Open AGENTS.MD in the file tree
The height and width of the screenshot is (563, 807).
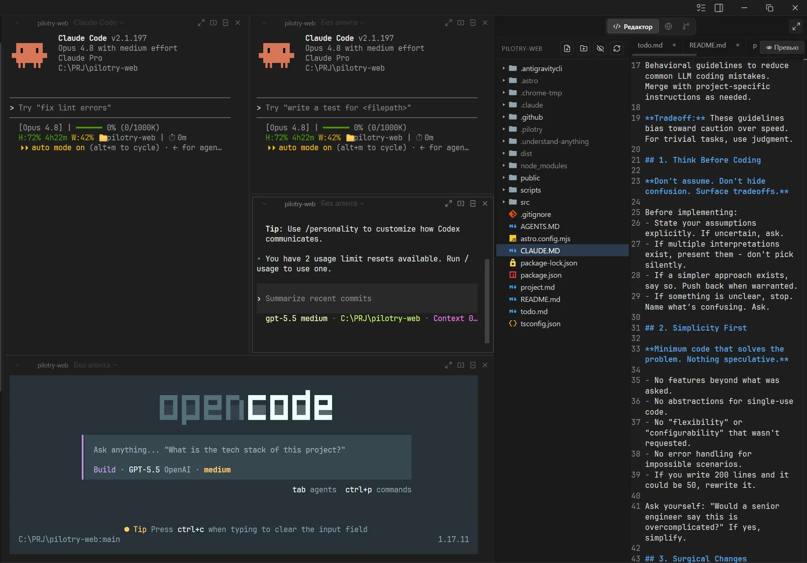pos(540,226)
